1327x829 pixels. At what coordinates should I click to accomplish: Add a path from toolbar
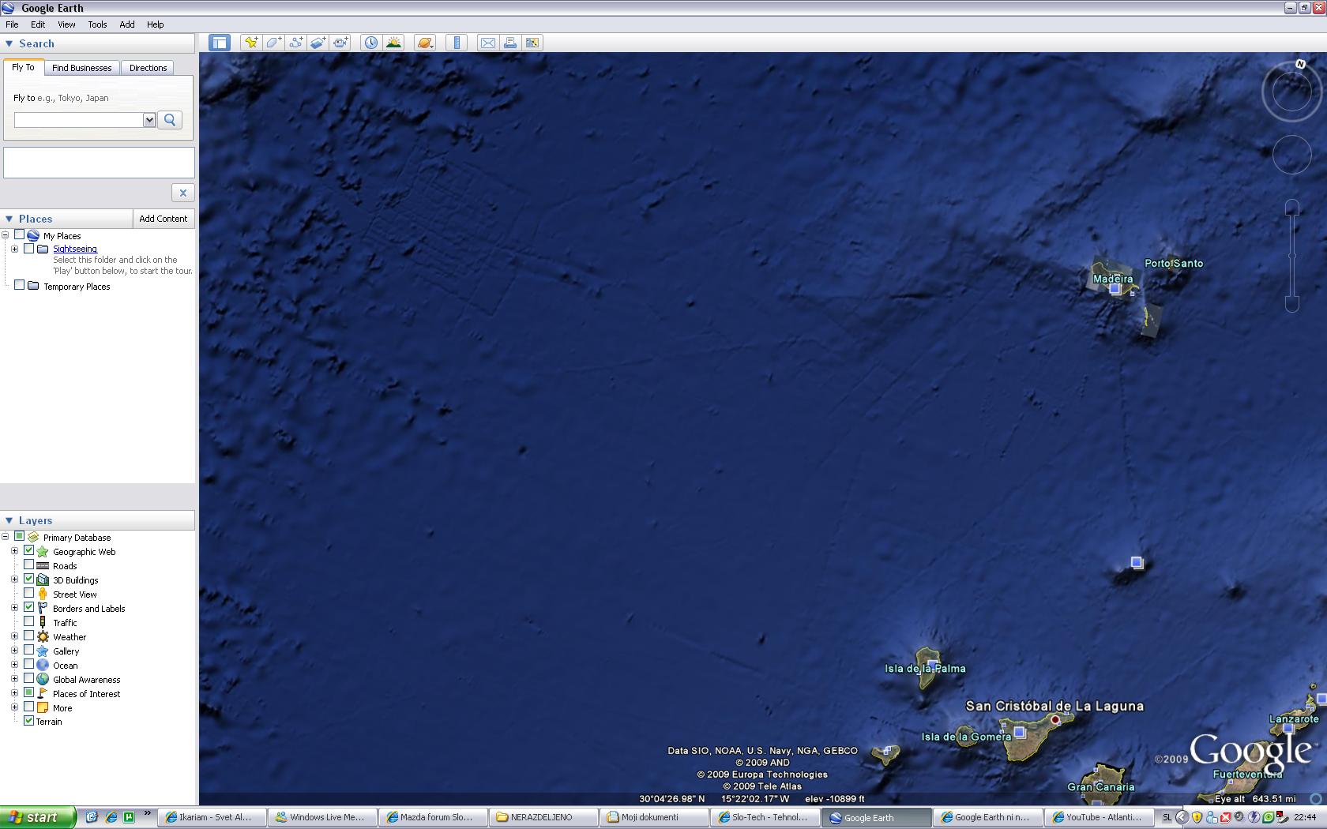(295, 43)
